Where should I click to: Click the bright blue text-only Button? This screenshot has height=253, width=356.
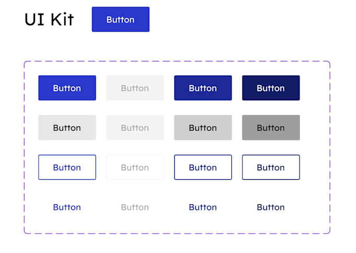67,207
